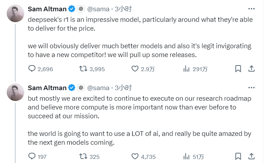Share the second tweet
The width and height of the screenshot is (265, 163).
click(x=251, y=156)
